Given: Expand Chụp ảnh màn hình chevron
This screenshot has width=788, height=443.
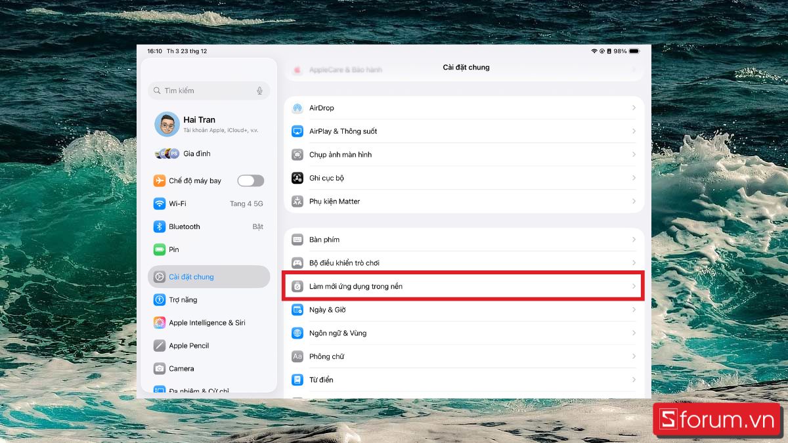Looking at the screenshot, I should coord(634,154).
